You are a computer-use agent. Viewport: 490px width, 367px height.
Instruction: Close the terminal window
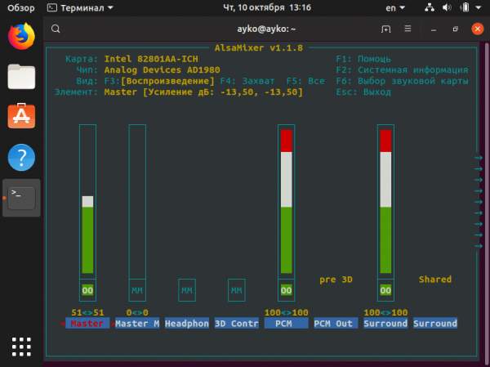[x=478, y=29]
